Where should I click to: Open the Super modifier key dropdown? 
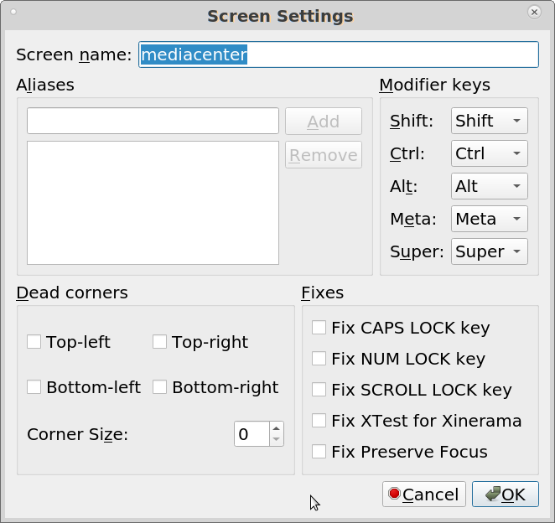click(489, 251)
